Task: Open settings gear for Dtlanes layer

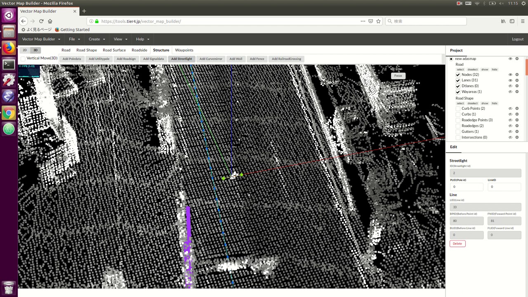Action: click(517, 86)
